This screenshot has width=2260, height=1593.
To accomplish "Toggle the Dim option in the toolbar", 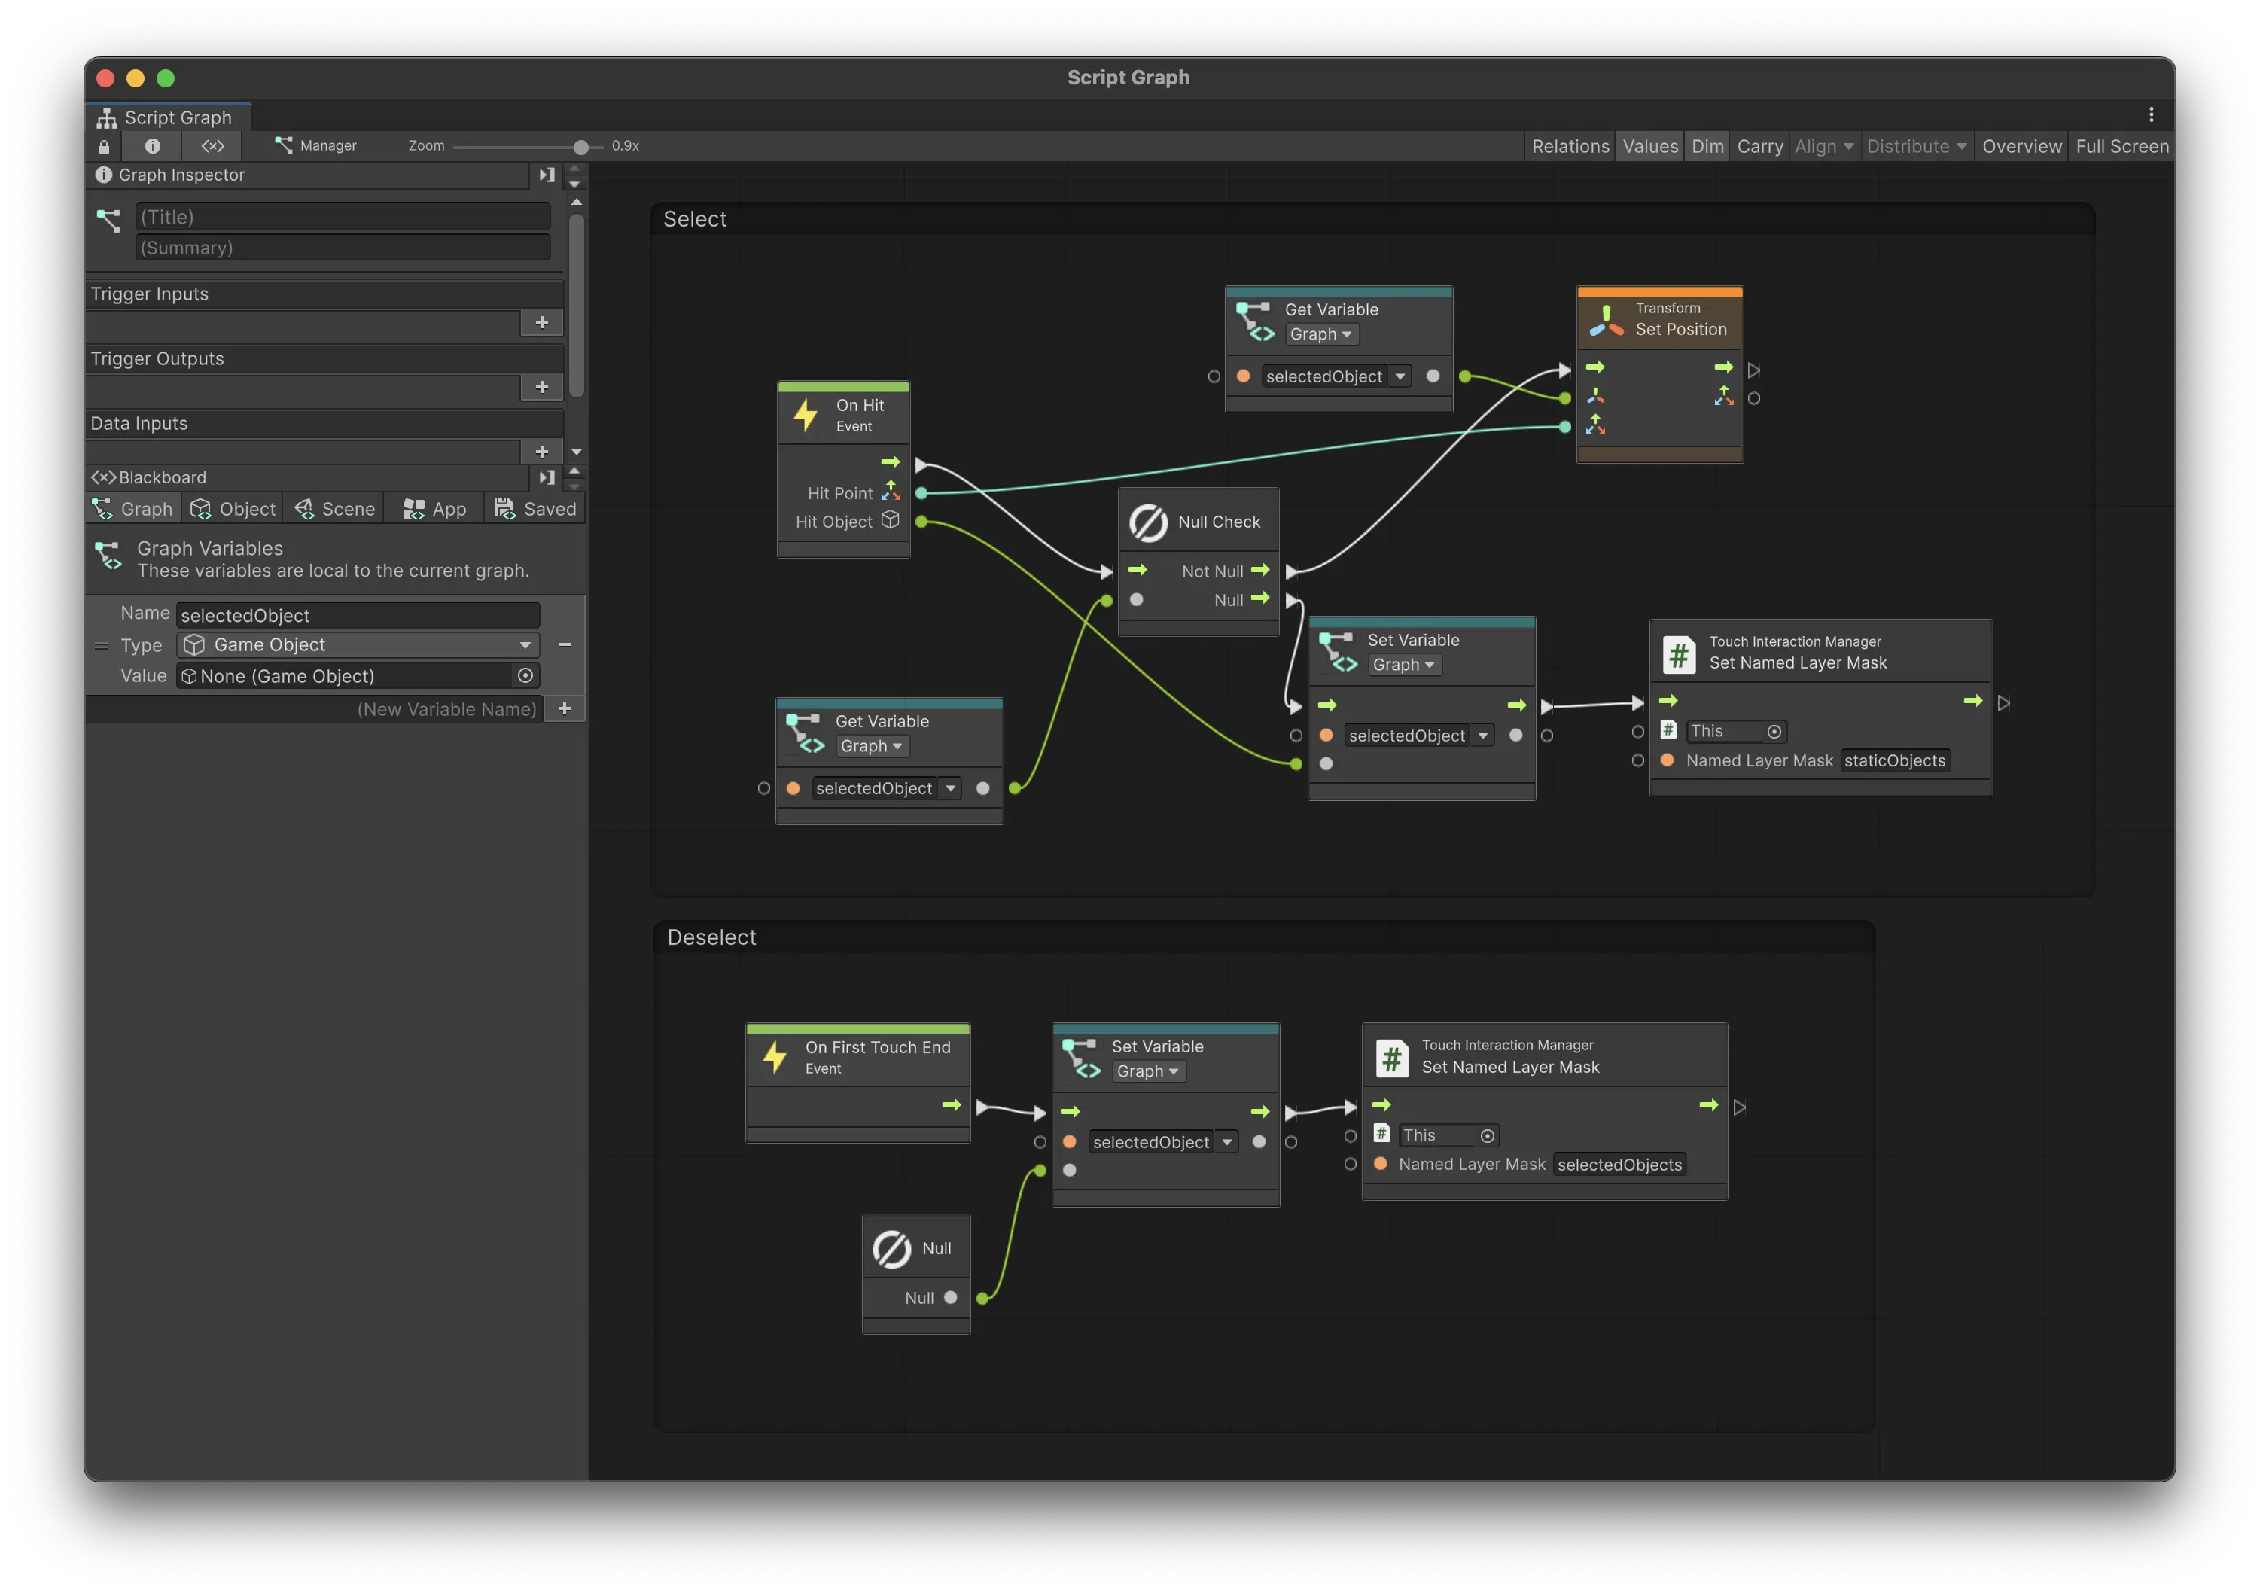I will (1707, 146).
